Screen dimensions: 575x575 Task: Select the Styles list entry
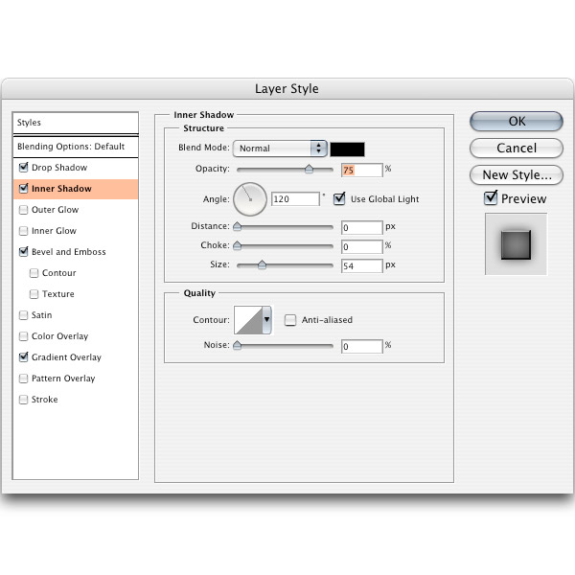(76, 123)
